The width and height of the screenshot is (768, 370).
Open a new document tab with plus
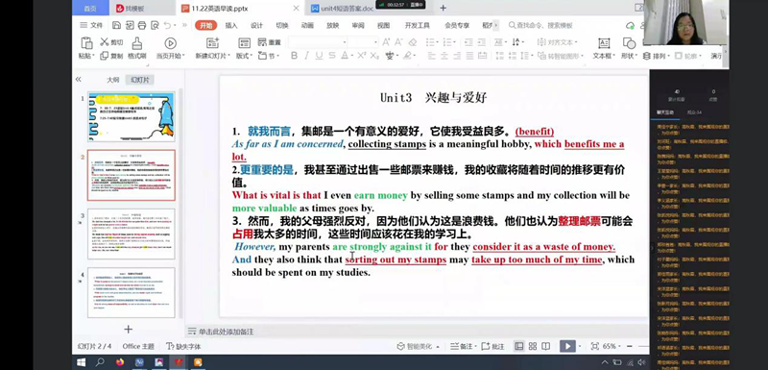coord(444,8)
